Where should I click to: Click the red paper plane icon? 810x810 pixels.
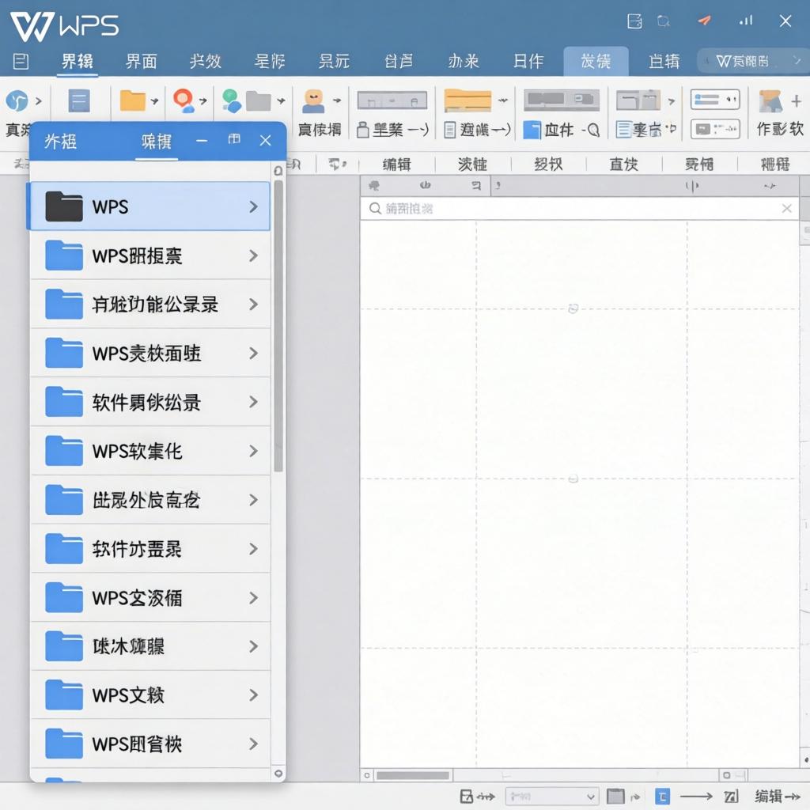[704, 20]
